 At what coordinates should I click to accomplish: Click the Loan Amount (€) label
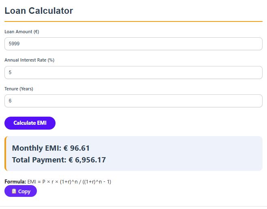tap(21, 32)
